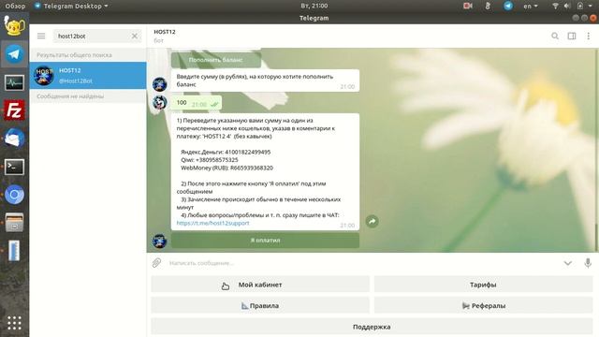Screen dimensions: 599x337
Task: Record a voice message with the microphone
Action: coord(588,263)
